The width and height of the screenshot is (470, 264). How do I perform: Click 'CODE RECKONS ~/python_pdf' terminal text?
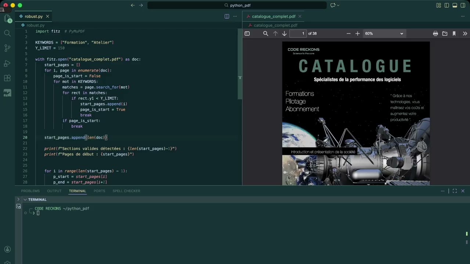tap(62, 208)
